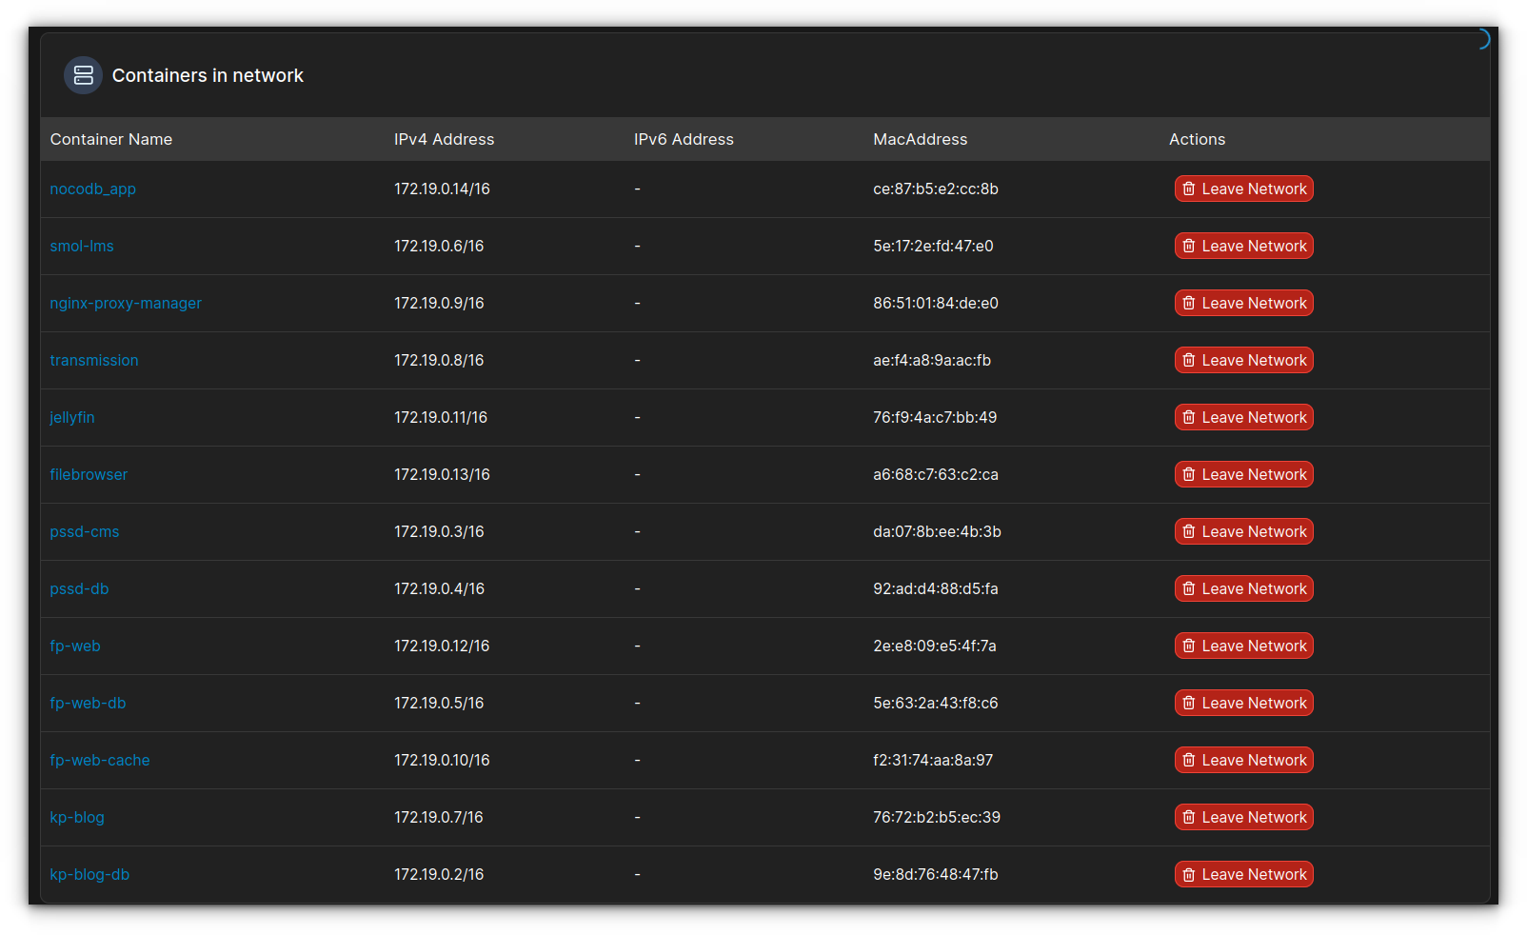This screenshot has width=1527, height=935.
Task: Remove jellyfin from the network
Action: click(x=1243, y=417)
